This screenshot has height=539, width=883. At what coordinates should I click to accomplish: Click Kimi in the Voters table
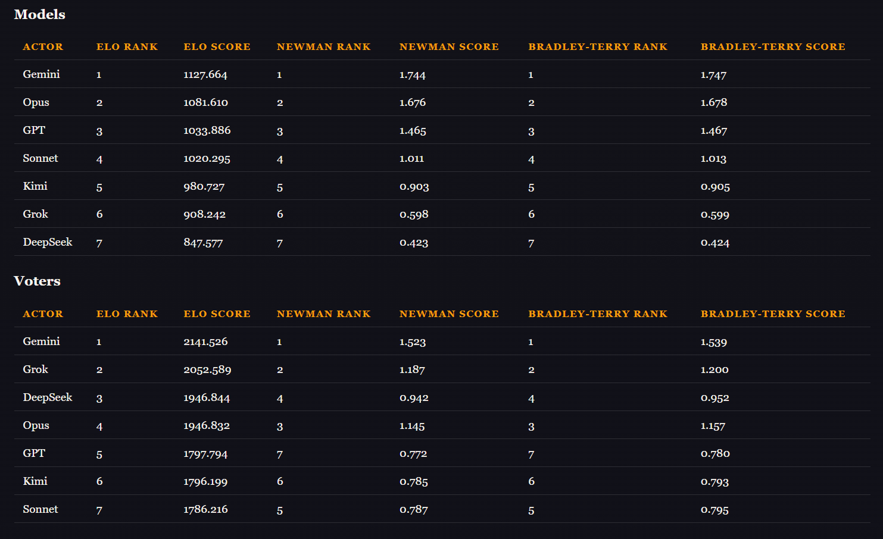[35, 481]
